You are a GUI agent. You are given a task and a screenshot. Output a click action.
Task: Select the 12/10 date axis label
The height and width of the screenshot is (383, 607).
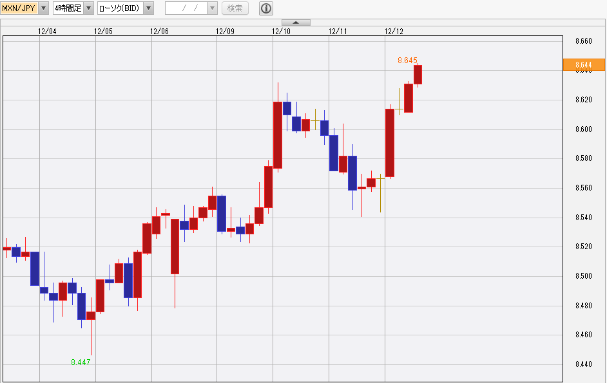(281, 31)
